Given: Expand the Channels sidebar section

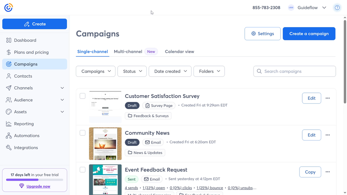Looking at the screenshot, I should 62,88.
